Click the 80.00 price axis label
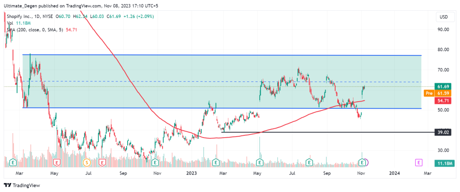This screenshot has height=192, width=460. [x=443, y=49]
